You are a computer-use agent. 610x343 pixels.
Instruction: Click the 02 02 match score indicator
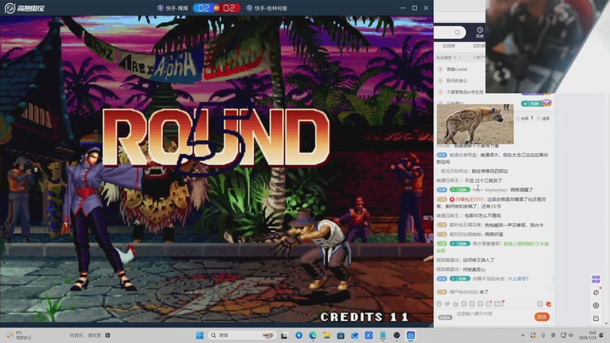(217, 8)
